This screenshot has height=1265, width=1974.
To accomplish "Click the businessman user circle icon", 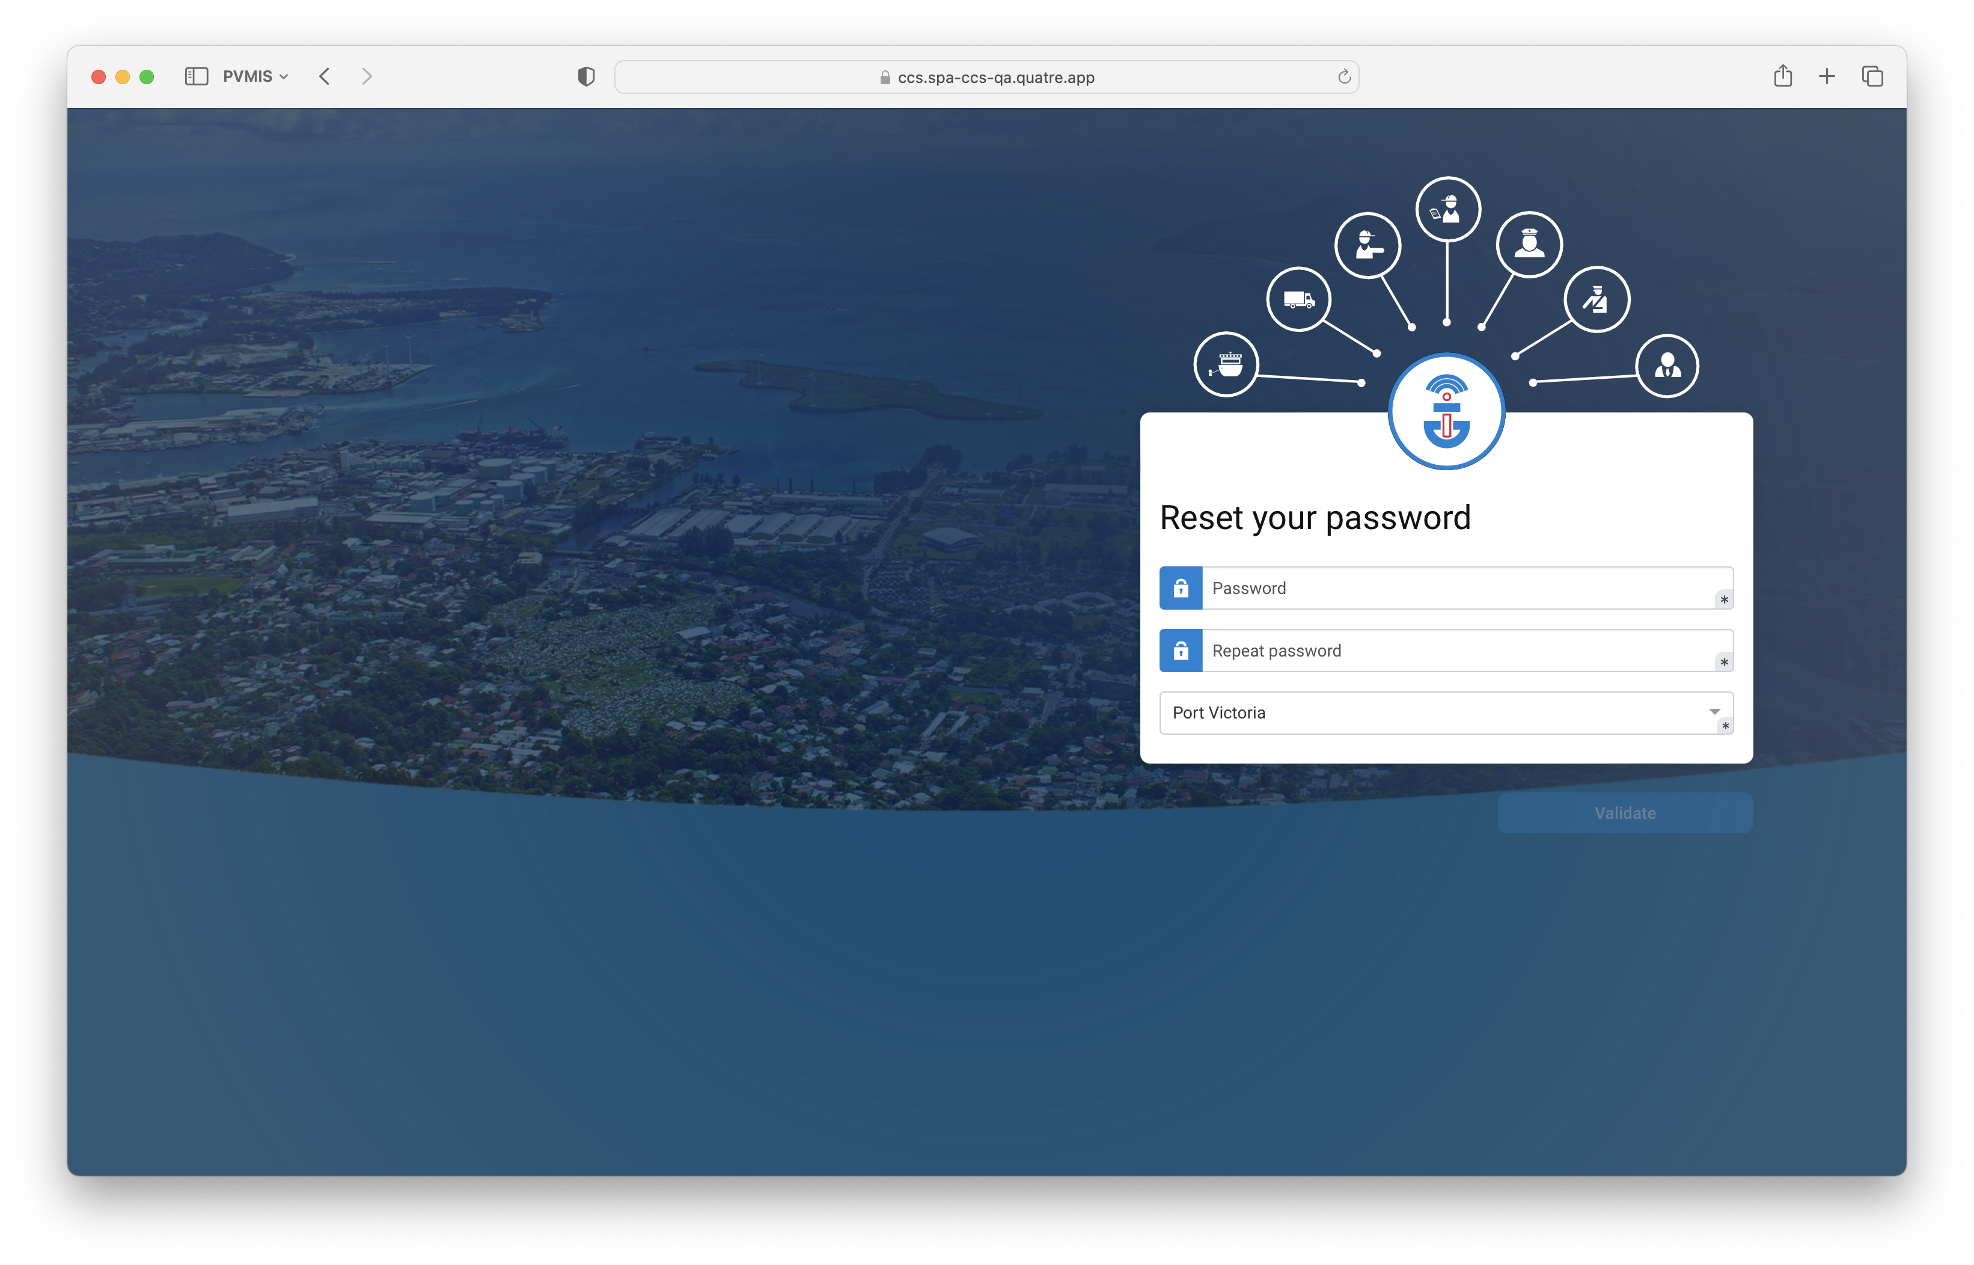I will pos(1667,366).
